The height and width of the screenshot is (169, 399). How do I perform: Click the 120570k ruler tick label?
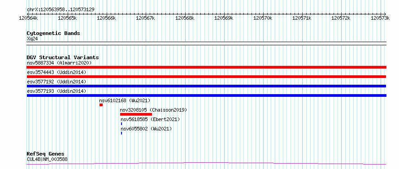tap(263, 18)
